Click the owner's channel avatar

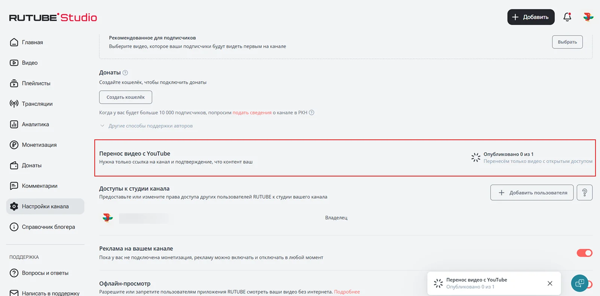(x=108, y=218)
